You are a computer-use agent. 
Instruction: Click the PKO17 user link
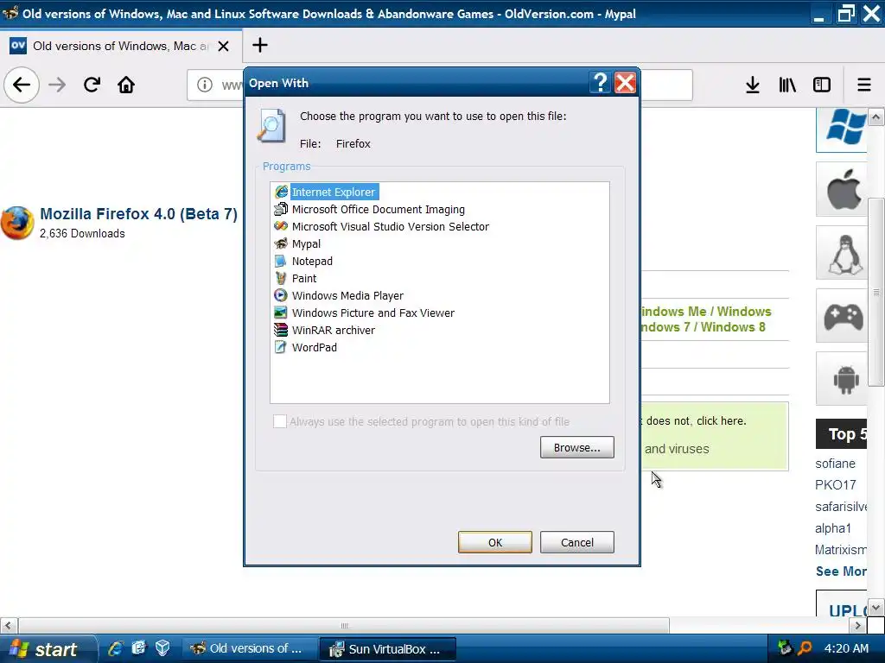pyautogui.click(x=835, y=485)
